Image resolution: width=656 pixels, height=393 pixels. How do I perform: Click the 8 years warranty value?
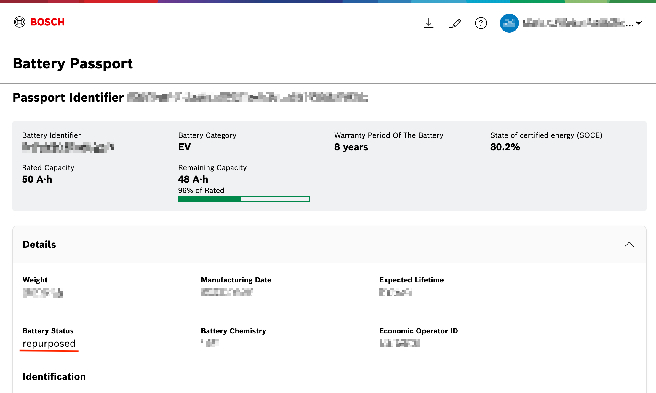coord(351,147)
